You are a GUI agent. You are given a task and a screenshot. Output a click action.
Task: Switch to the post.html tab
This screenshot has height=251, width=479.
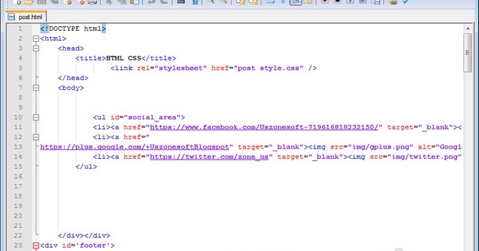pyautogui.click(x=26, y=17)
